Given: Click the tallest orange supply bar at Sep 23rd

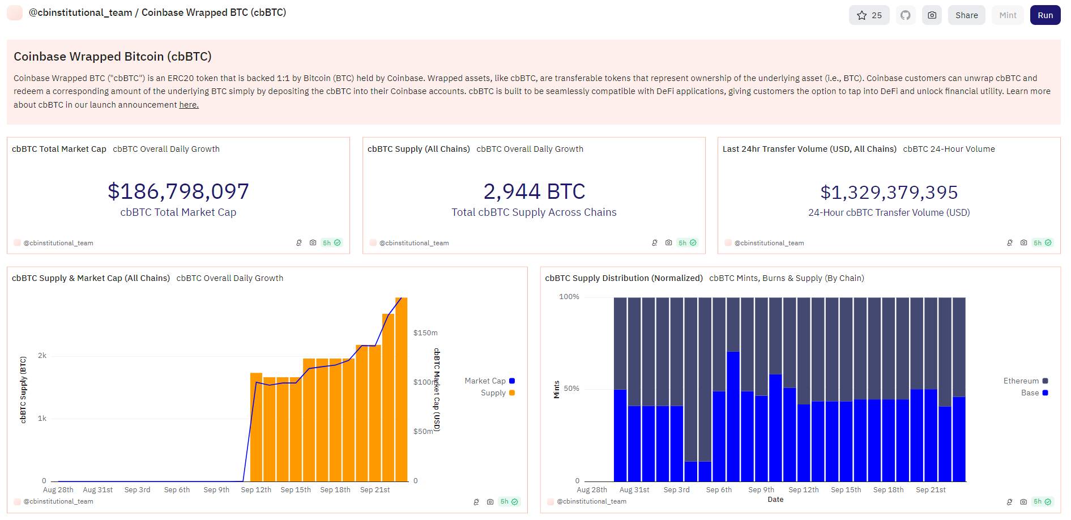Looking at the screenshot, I should [x=402, y=389].
